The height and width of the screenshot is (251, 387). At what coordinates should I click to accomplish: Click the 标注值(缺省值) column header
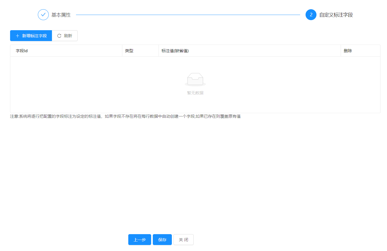175,51
